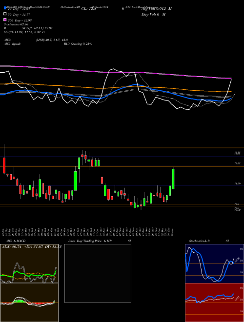Click the 'ADX signal:' label
The image size is (244, 322).
pos(12,44)
